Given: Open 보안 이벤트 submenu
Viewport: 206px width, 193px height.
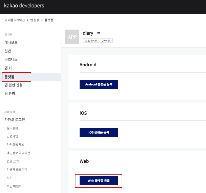Looking at the screenshot, I should (14, 186).
